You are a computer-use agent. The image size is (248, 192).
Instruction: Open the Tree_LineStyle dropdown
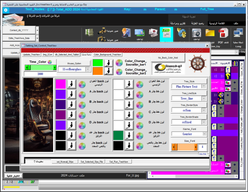(204, 98)
